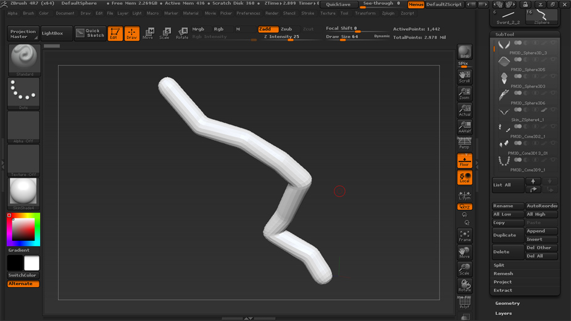This screenshot has height=321, width=571.
Task: Open the Zplugin menu
Action: point(388,13)
